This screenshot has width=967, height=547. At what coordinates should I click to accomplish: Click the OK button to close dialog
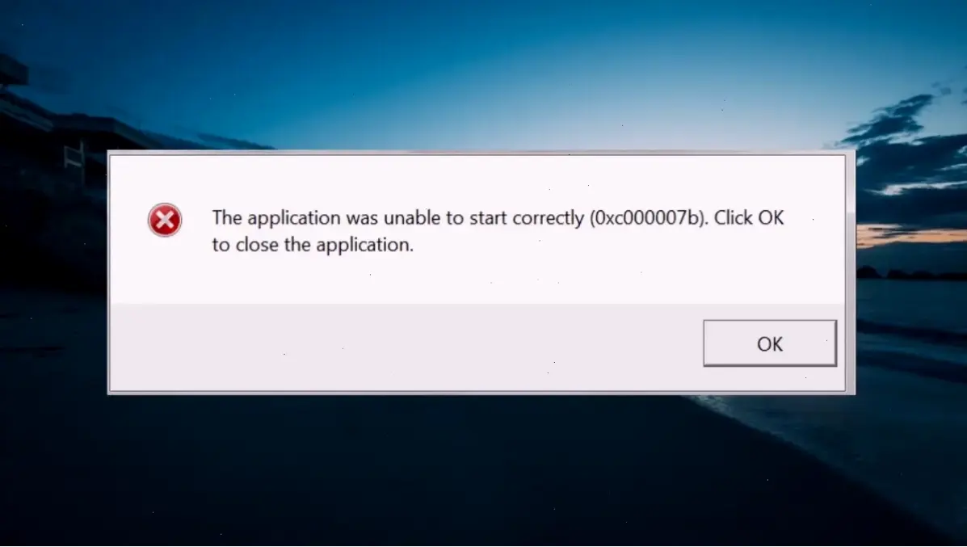pos(770,343)
